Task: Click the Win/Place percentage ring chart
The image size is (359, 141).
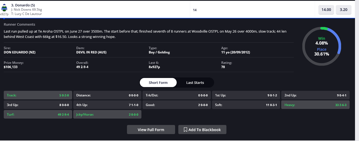Action: click(322, 46)
